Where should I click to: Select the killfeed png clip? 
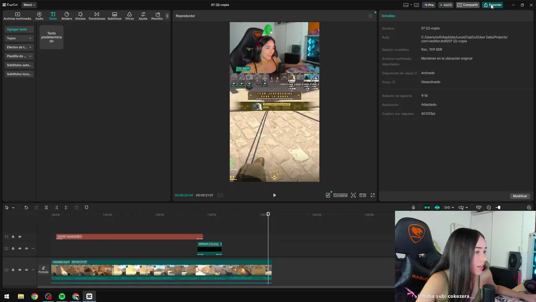pos(209,248)
